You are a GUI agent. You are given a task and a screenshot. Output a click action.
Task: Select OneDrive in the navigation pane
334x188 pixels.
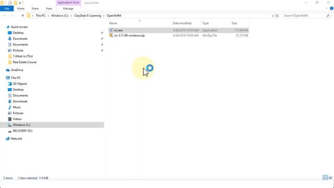[17, 70]
